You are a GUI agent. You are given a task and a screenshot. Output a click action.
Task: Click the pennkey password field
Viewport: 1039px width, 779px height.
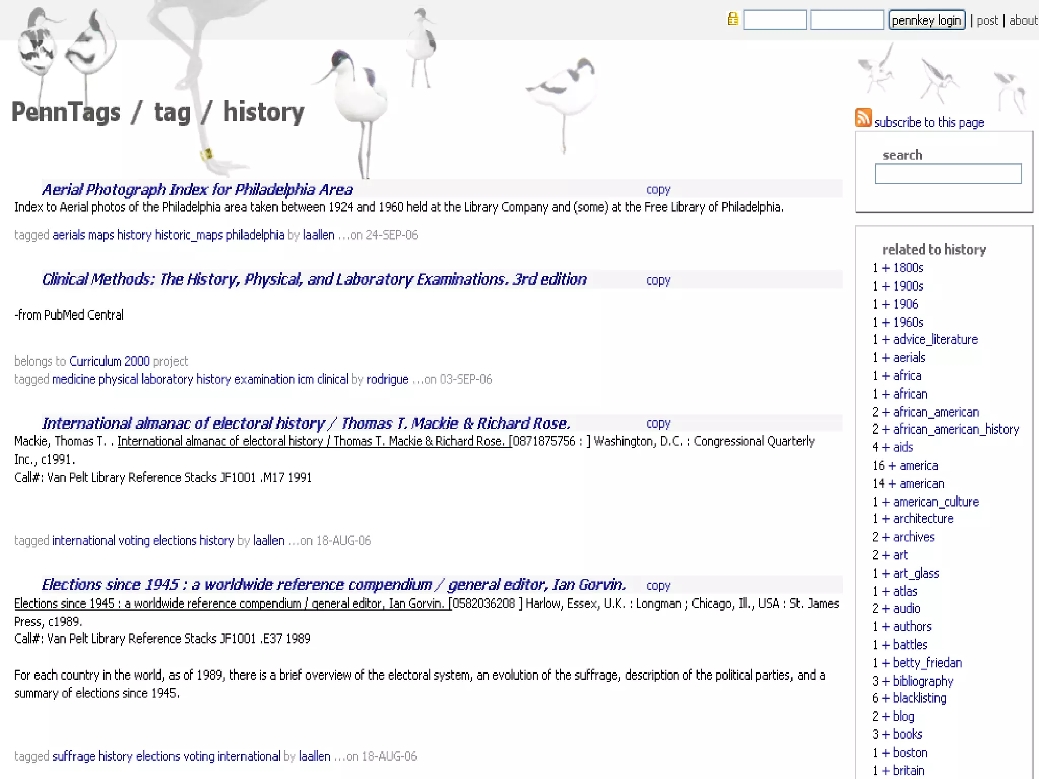pos(847,20)
